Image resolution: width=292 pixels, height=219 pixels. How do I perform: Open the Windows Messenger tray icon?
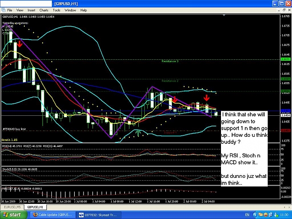pos(276,215)
